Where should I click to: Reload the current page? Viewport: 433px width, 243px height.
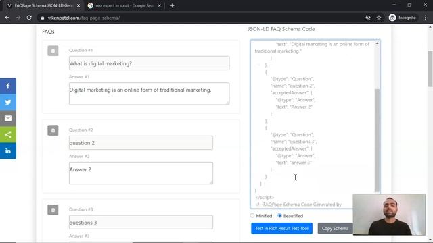(x=29, y=18)
